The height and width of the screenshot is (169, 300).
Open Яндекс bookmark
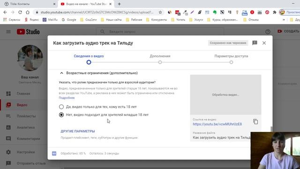[x=32, y=20]
